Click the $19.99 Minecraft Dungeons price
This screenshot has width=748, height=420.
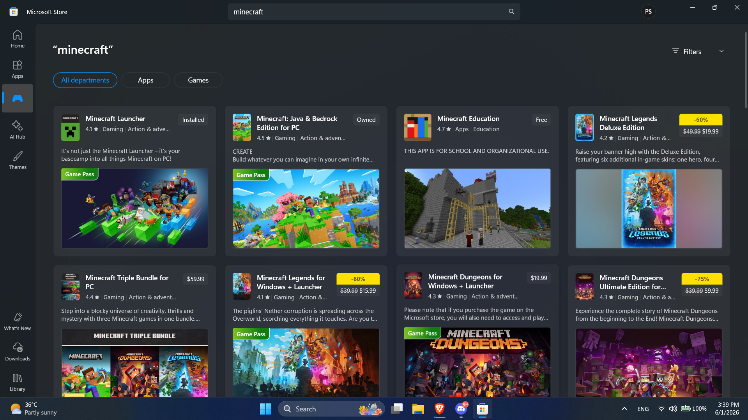click(x=539, y=278)
